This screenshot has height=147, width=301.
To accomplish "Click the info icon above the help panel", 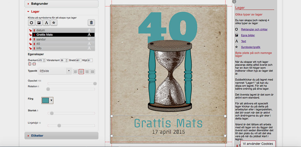I will pos(234,2).
